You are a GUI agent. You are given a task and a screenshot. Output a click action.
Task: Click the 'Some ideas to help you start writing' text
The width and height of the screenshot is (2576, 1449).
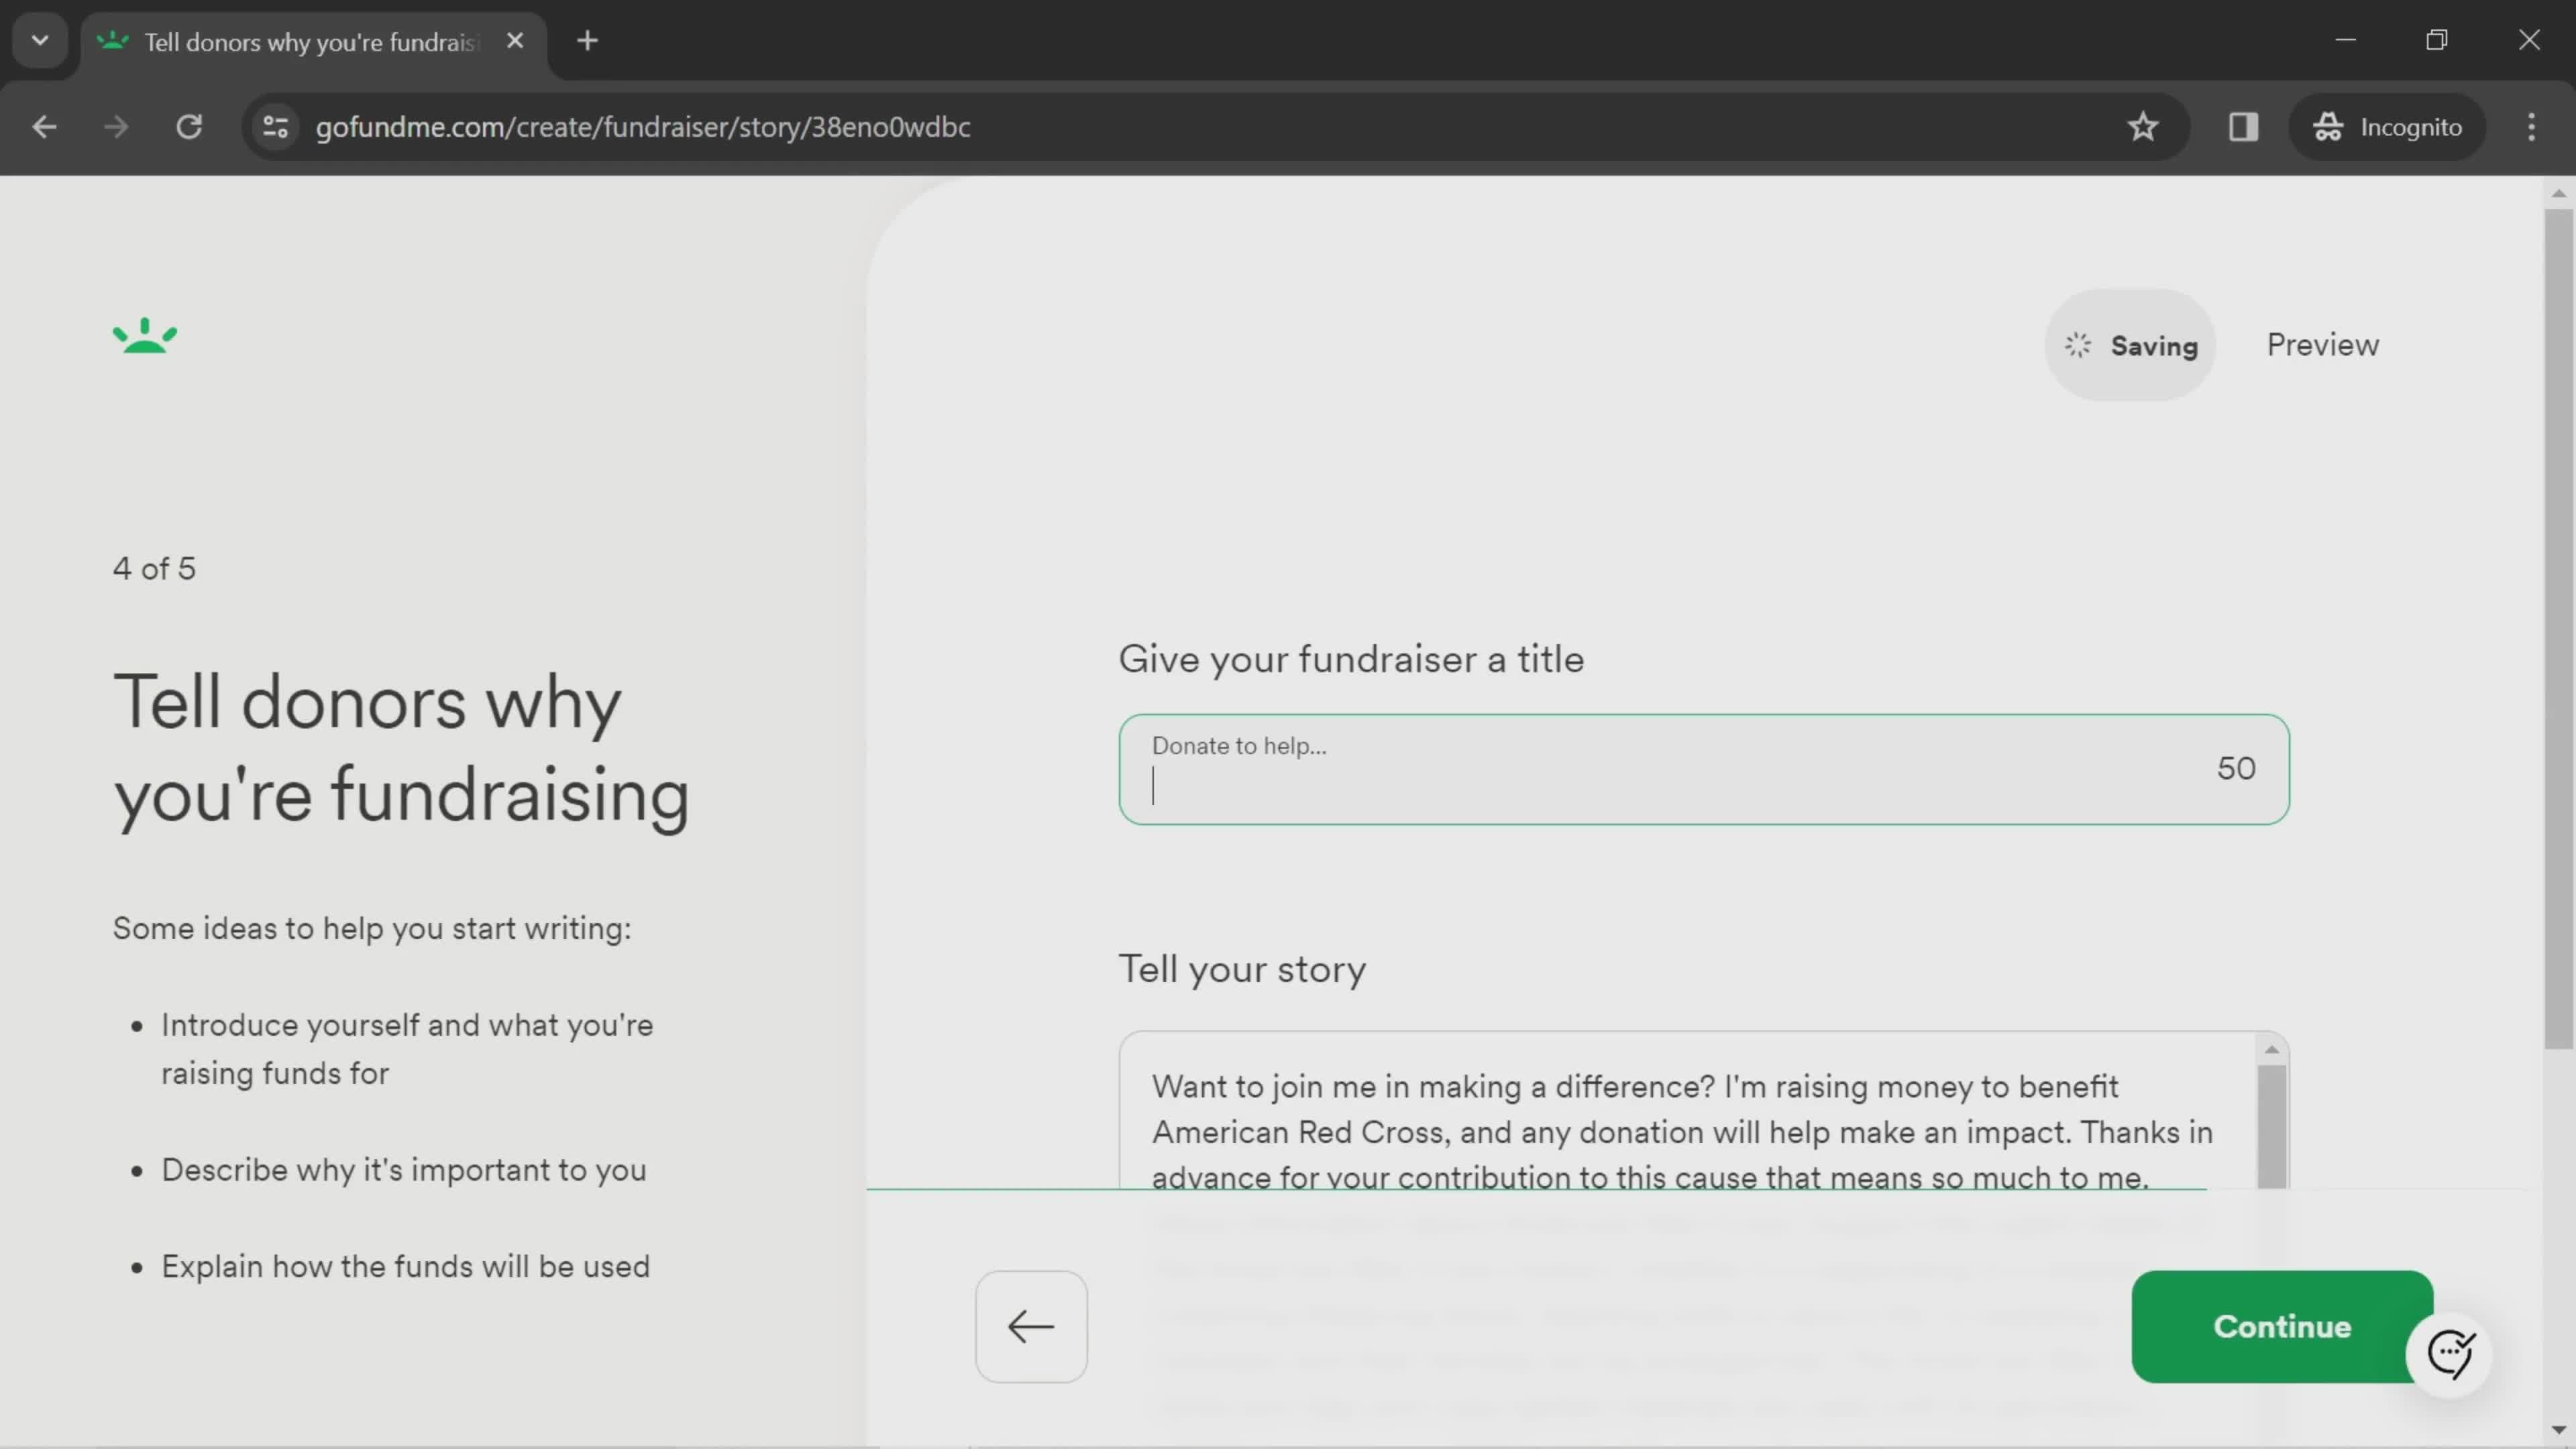coord(372,929)
